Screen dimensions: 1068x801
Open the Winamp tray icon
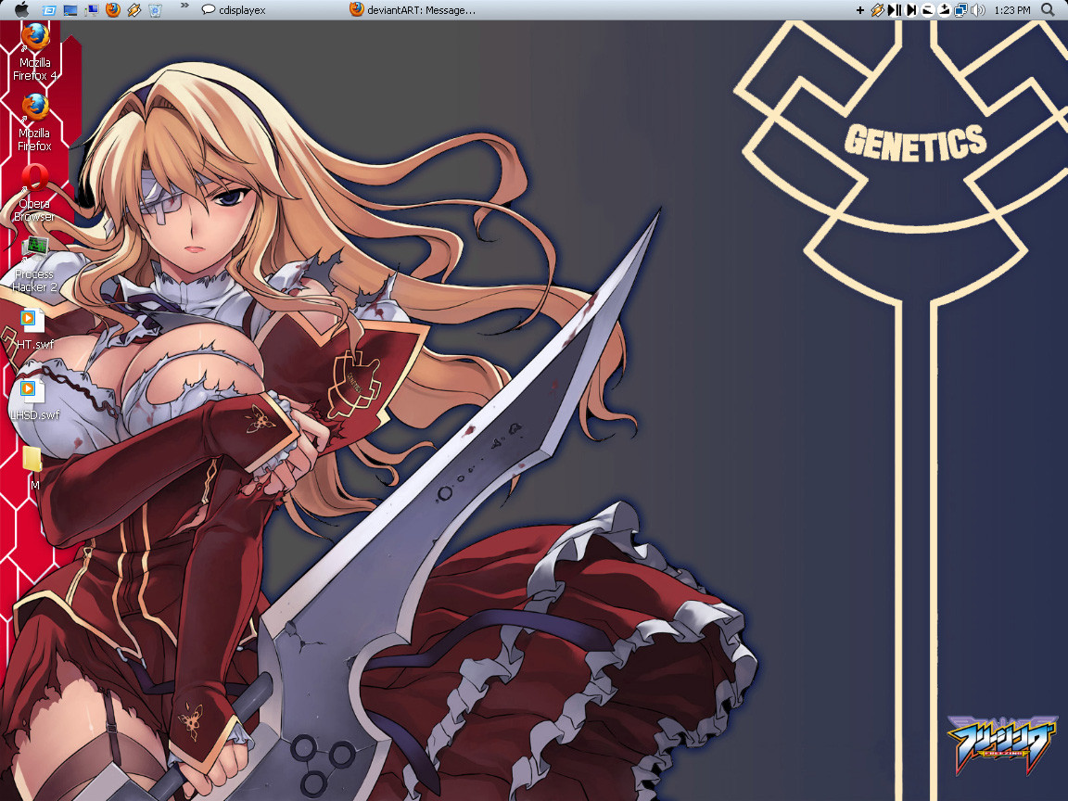(877, 10)
